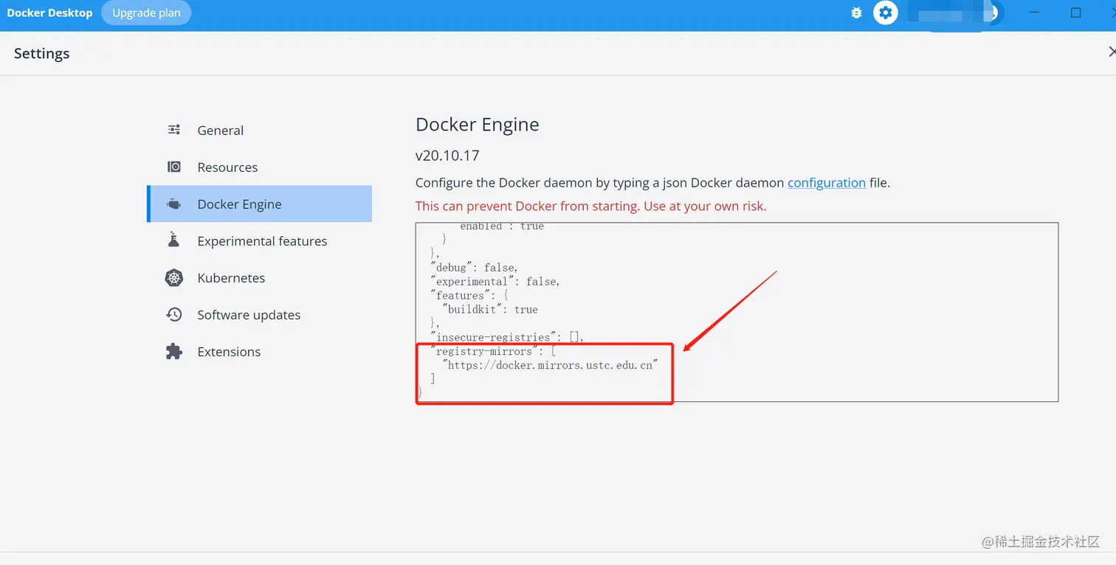Open the configuration documentation link
Image resolution: width=1116 pixels, height=565 pixels.
point(827,182)
